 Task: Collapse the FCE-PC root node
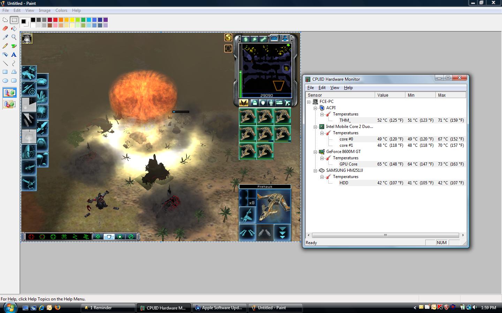pos(309,102)
